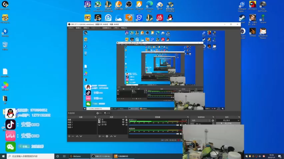Click the stepper arrows beside the 渐变 dropdown
284x159 pixels.
pos(209,120)
